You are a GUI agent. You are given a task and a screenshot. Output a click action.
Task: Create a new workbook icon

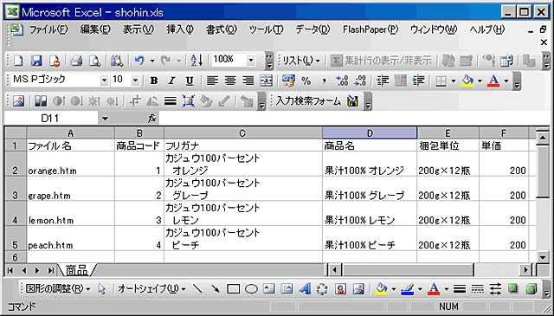coord(18,61)
